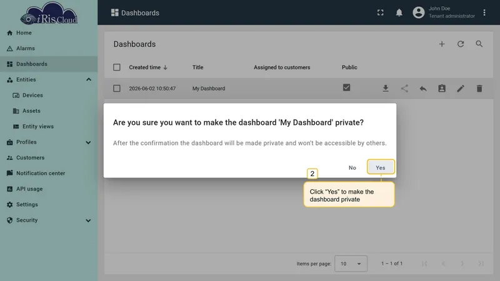This screenshot has width=500, height=281.
Task: Select Dashboards in the sidebar
Action: click(49, 64)
